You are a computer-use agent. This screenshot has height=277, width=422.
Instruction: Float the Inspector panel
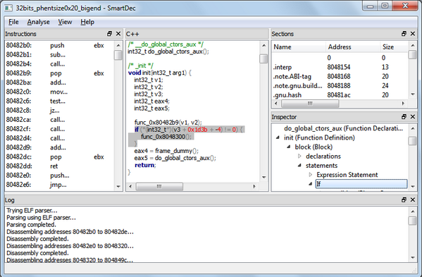pos(404,116)
